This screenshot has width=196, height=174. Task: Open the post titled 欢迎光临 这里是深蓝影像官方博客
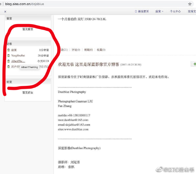point(88,64)
